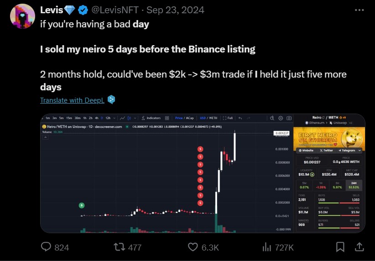Click the reply icon showing 824
This screenshot has width=375, height=261.
coord(47,247)
